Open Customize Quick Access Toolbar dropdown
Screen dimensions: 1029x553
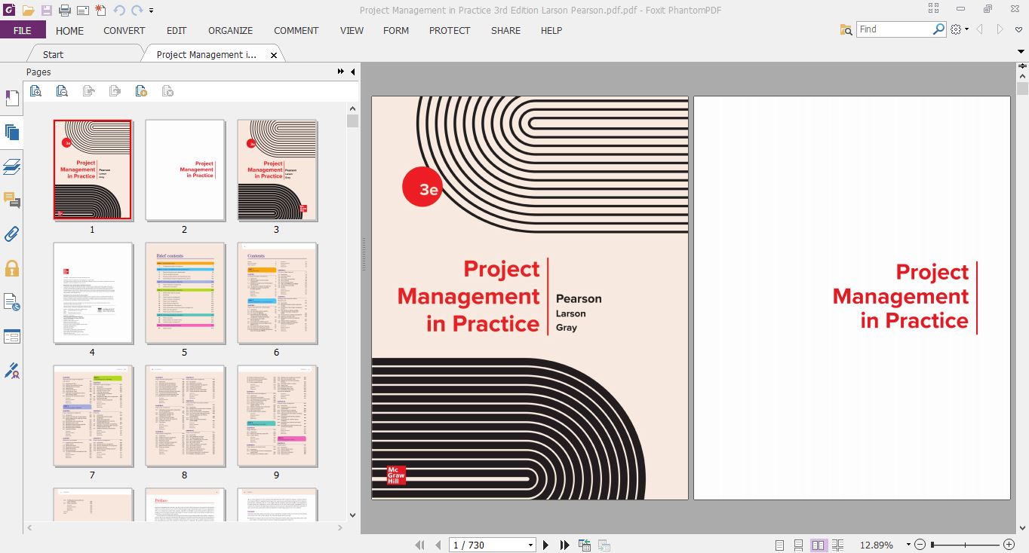[x=152, y=11]
